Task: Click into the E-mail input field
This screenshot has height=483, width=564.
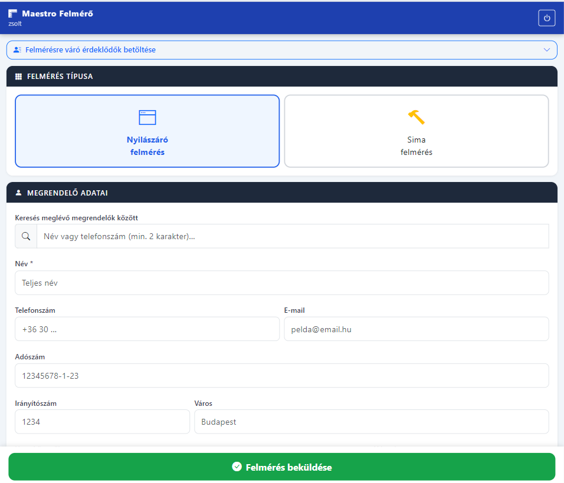Action: click(x=416, y=329)
